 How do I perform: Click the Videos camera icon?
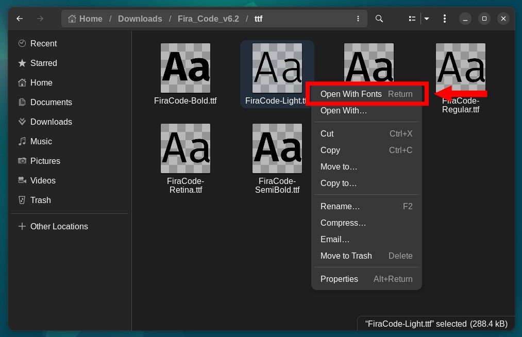click(22, 180)
